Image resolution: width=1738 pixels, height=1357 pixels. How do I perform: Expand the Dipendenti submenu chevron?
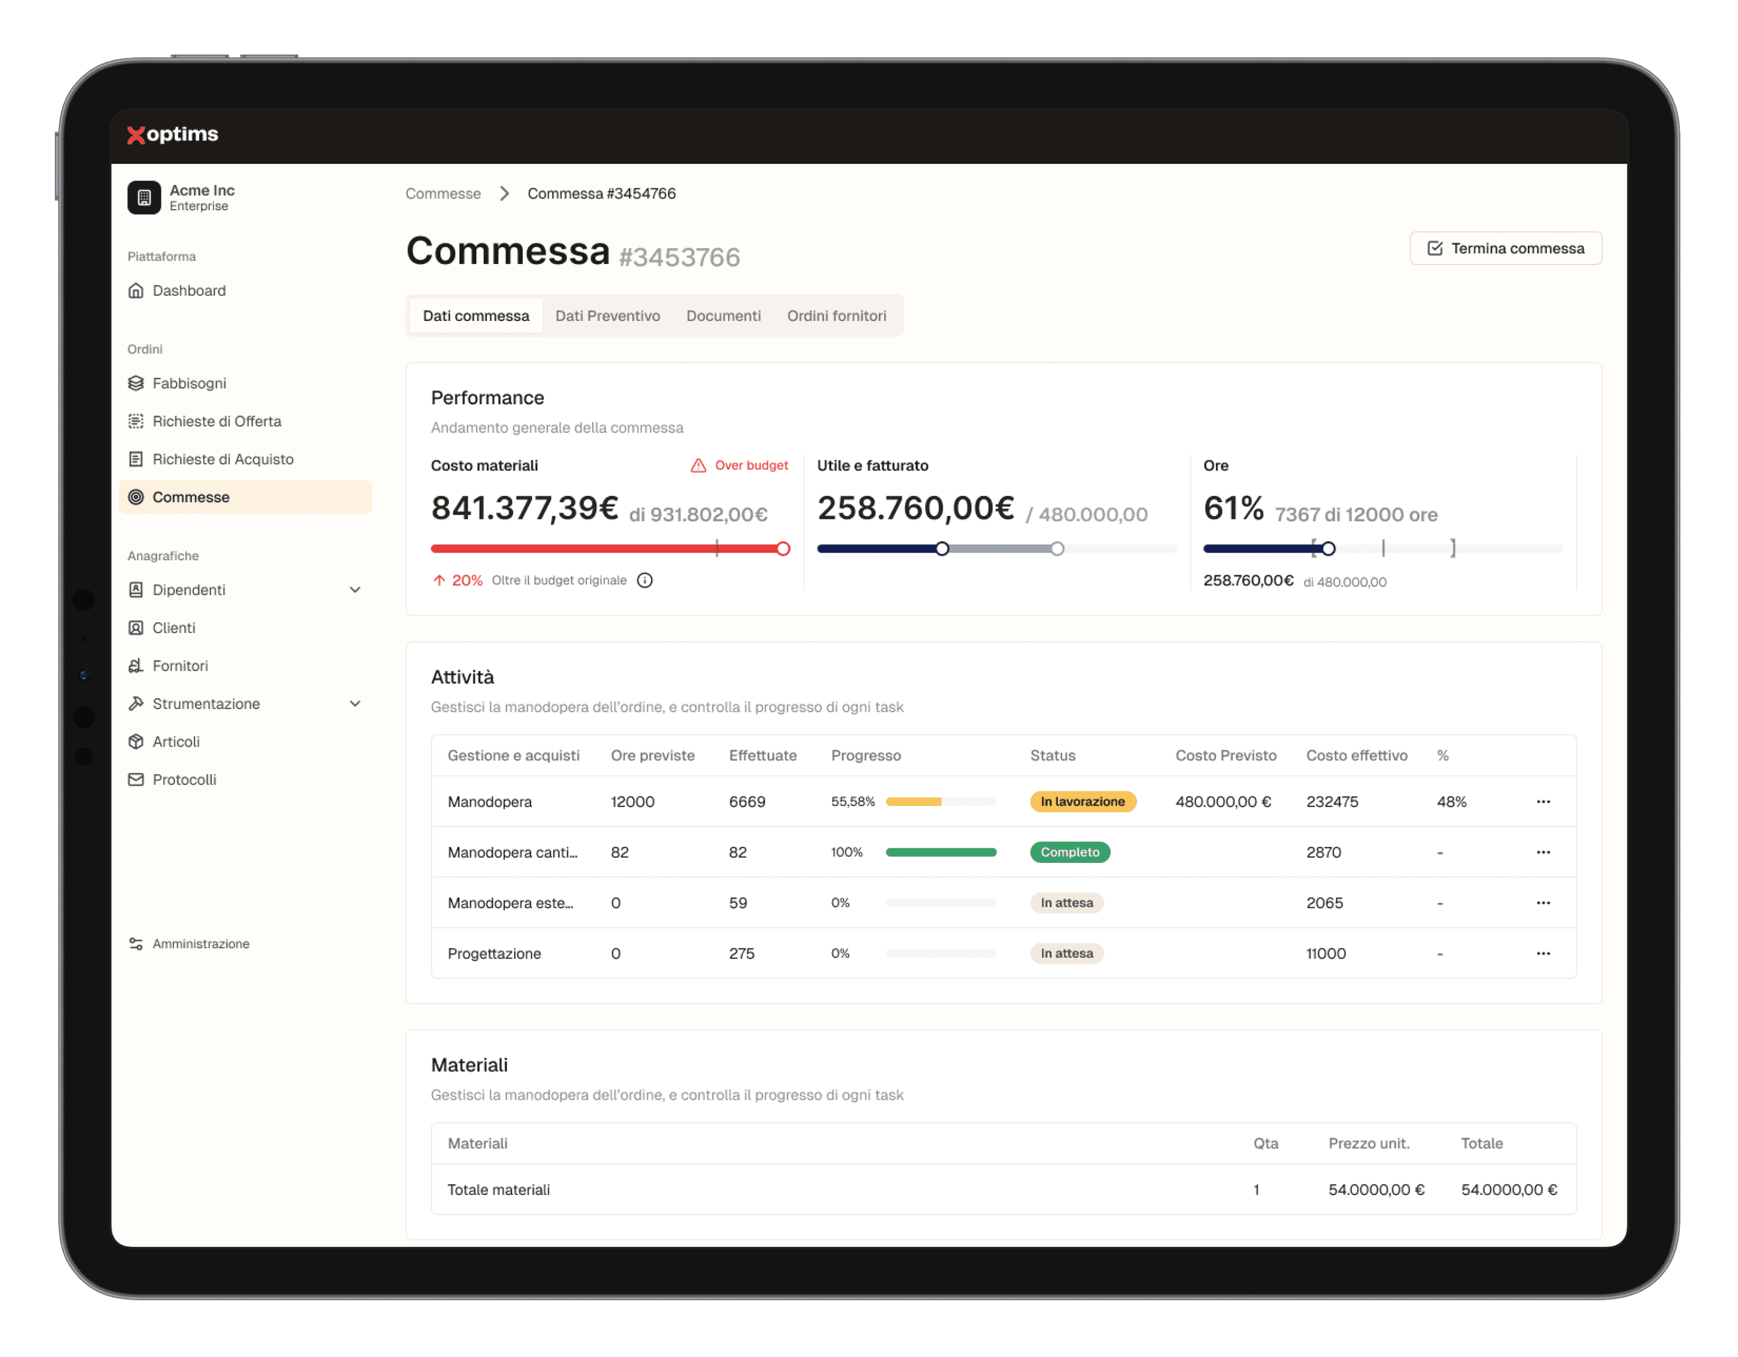pos(355,590)
